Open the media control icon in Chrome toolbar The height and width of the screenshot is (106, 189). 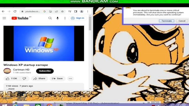pos(70,11)
